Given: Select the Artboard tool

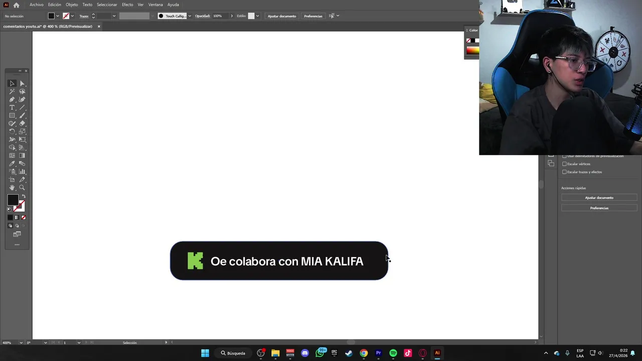Looking at the screenshot, I should click(12, 179).
